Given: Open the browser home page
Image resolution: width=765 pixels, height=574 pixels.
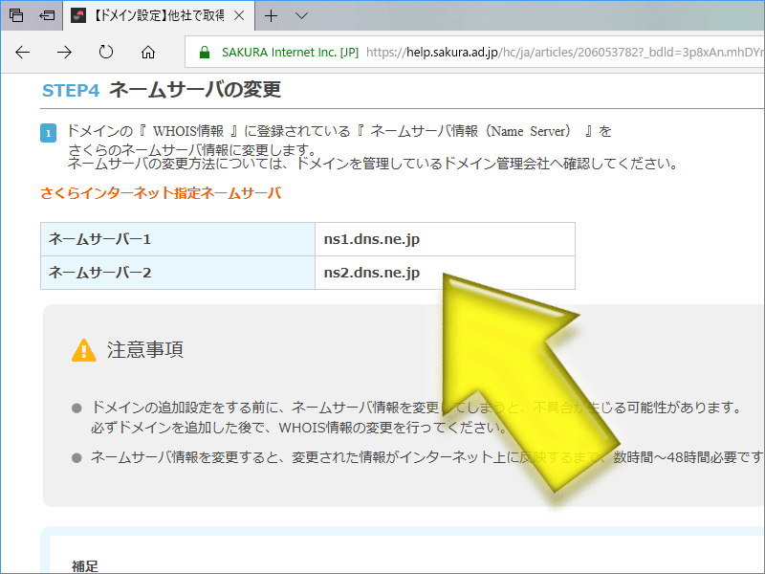Looking at the screenshot, I should coord(148,52).
